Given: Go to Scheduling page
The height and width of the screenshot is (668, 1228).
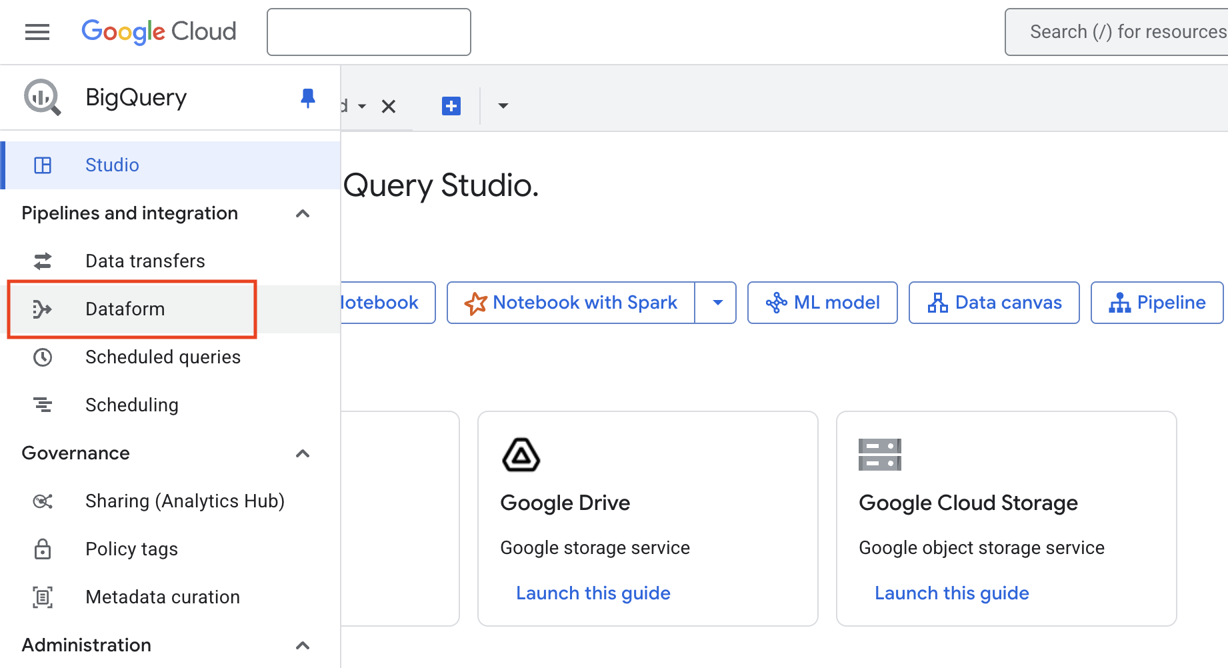Looking at the screenshot, I should (x=171, y=405).
